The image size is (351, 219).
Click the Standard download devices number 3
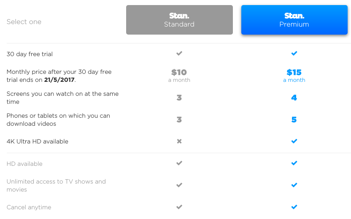pos(179,119)
